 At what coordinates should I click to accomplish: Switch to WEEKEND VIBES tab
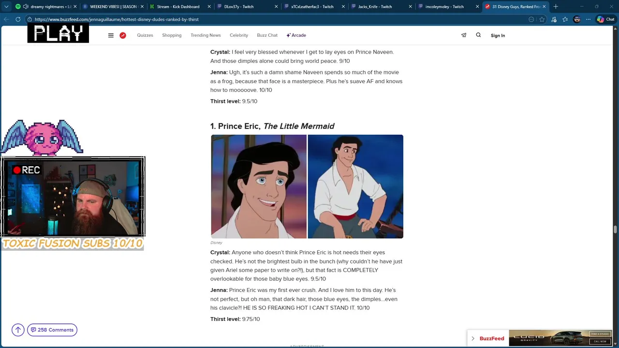[114, 7]
